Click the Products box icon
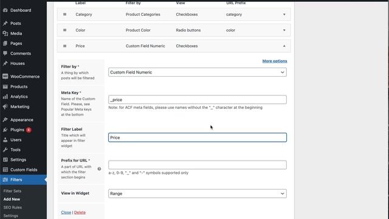The image size is (389, 219). (5, 86)
